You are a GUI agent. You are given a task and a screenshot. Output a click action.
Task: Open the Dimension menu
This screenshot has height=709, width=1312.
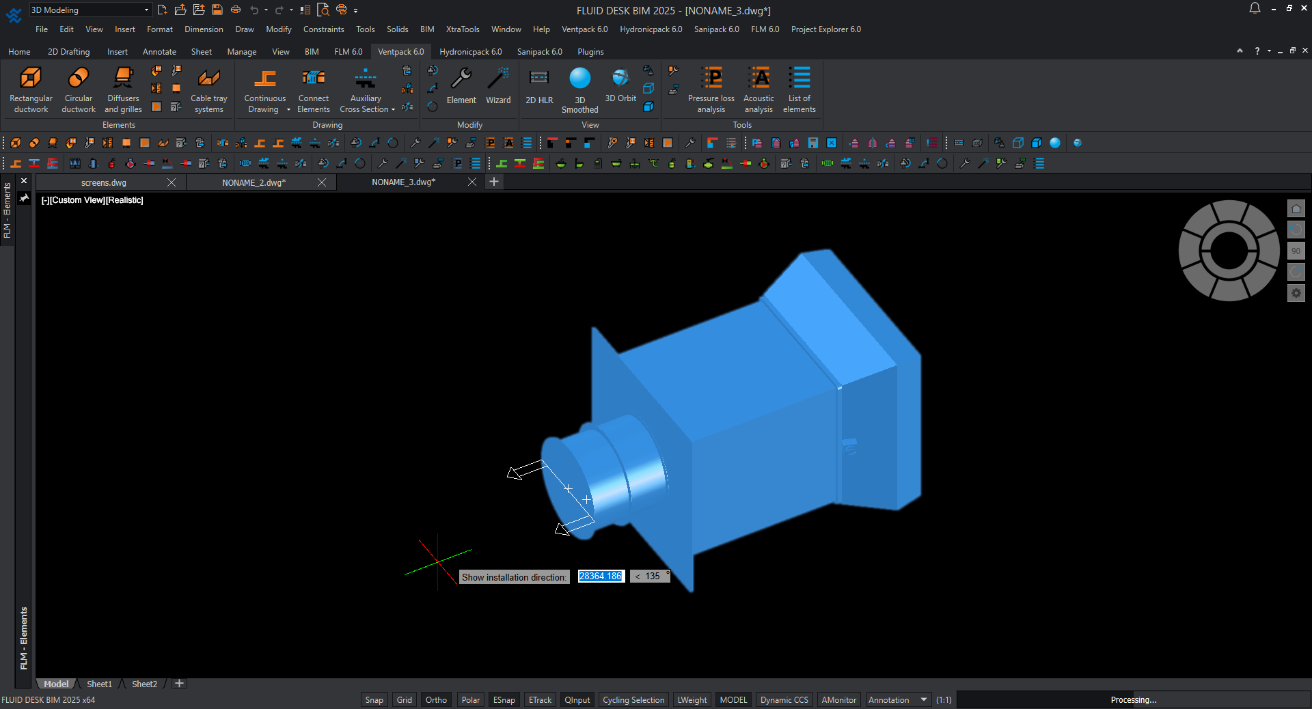point(204,29)
